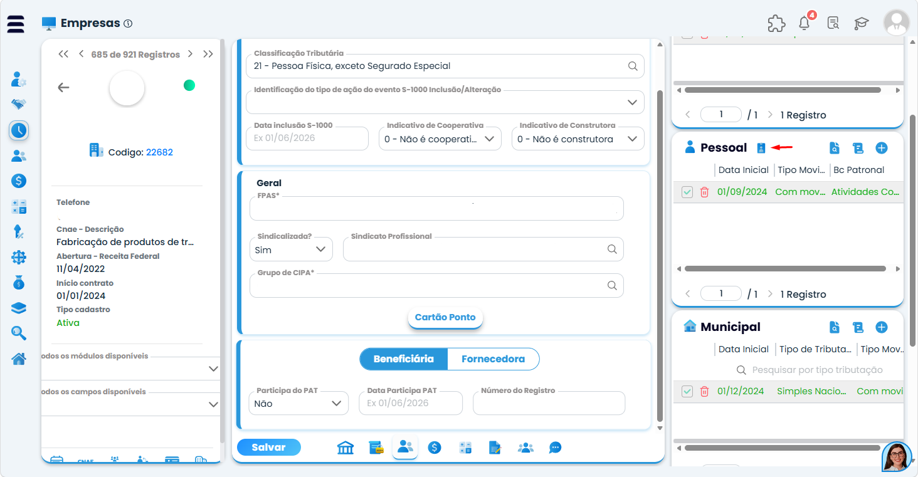Click Número do Registro field

click(549, 403)
